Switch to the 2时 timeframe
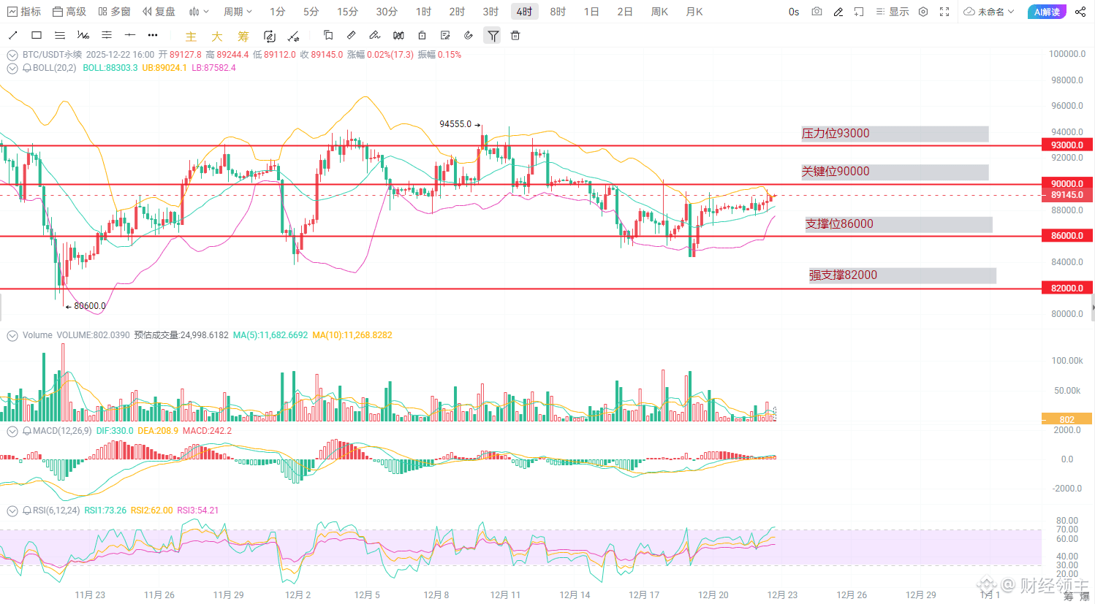Screen dimensions: 1095x604 click(457, 12)
